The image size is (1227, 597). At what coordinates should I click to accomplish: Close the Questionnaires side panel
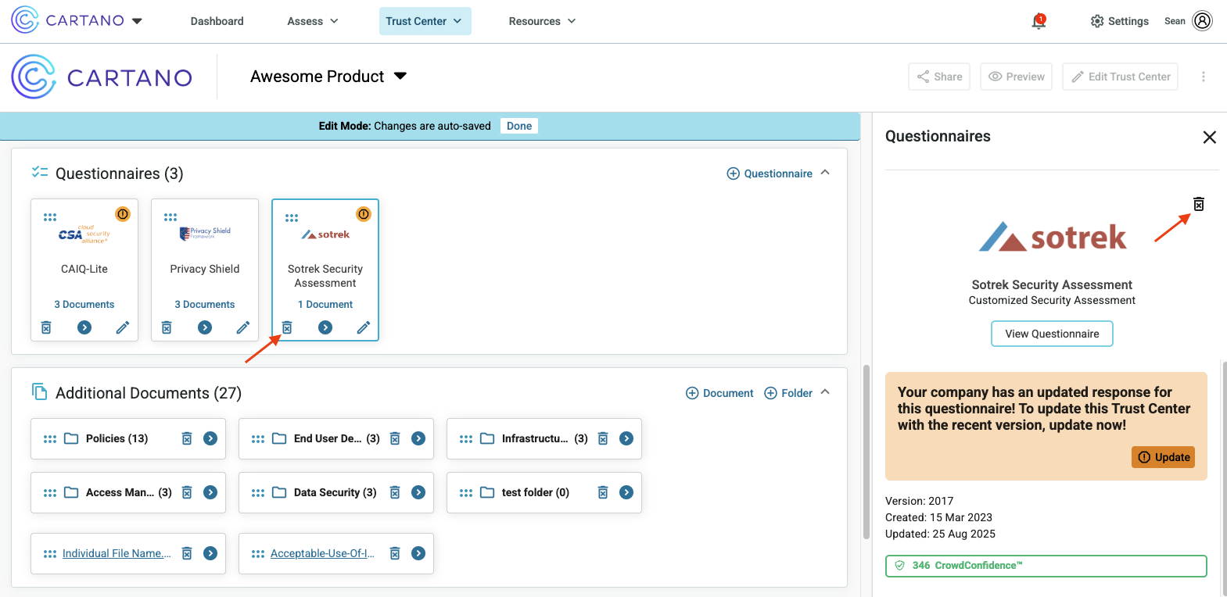[1209, 138]
